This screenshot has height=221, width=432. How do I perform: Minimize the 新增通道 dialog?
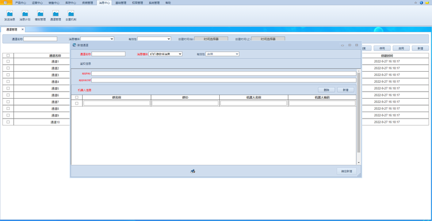342,45
